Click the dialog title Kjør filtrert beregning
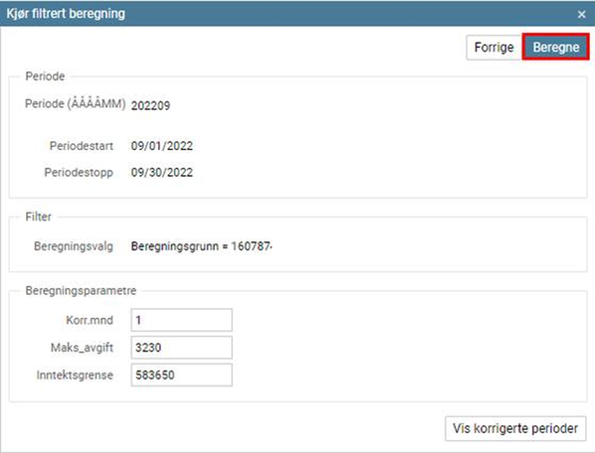The width and height of the screenshot is (595, 453). pyautogui.click(x=66, y=14)
